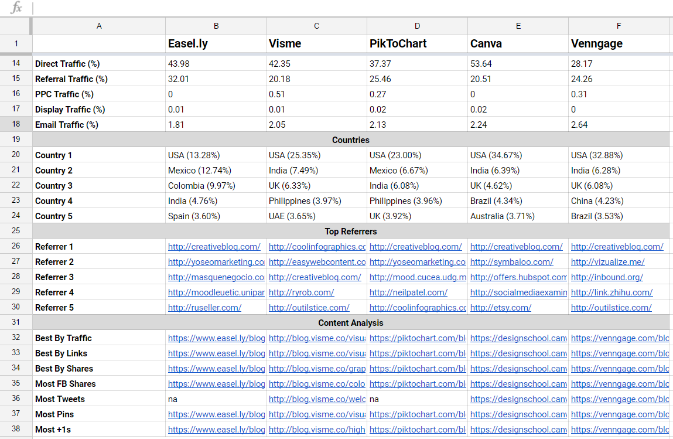Select column B header
The image size is (673, 439).
click(x=216, y=26)
